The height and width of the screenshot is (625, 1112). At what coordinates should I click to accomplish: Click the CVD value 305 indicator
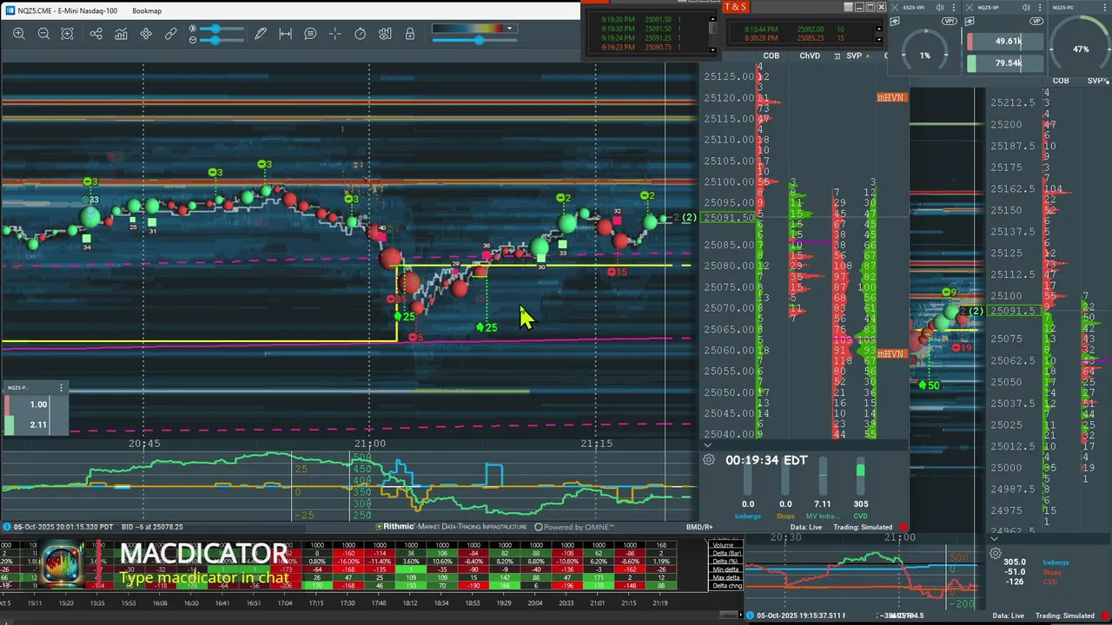point(860,503)
